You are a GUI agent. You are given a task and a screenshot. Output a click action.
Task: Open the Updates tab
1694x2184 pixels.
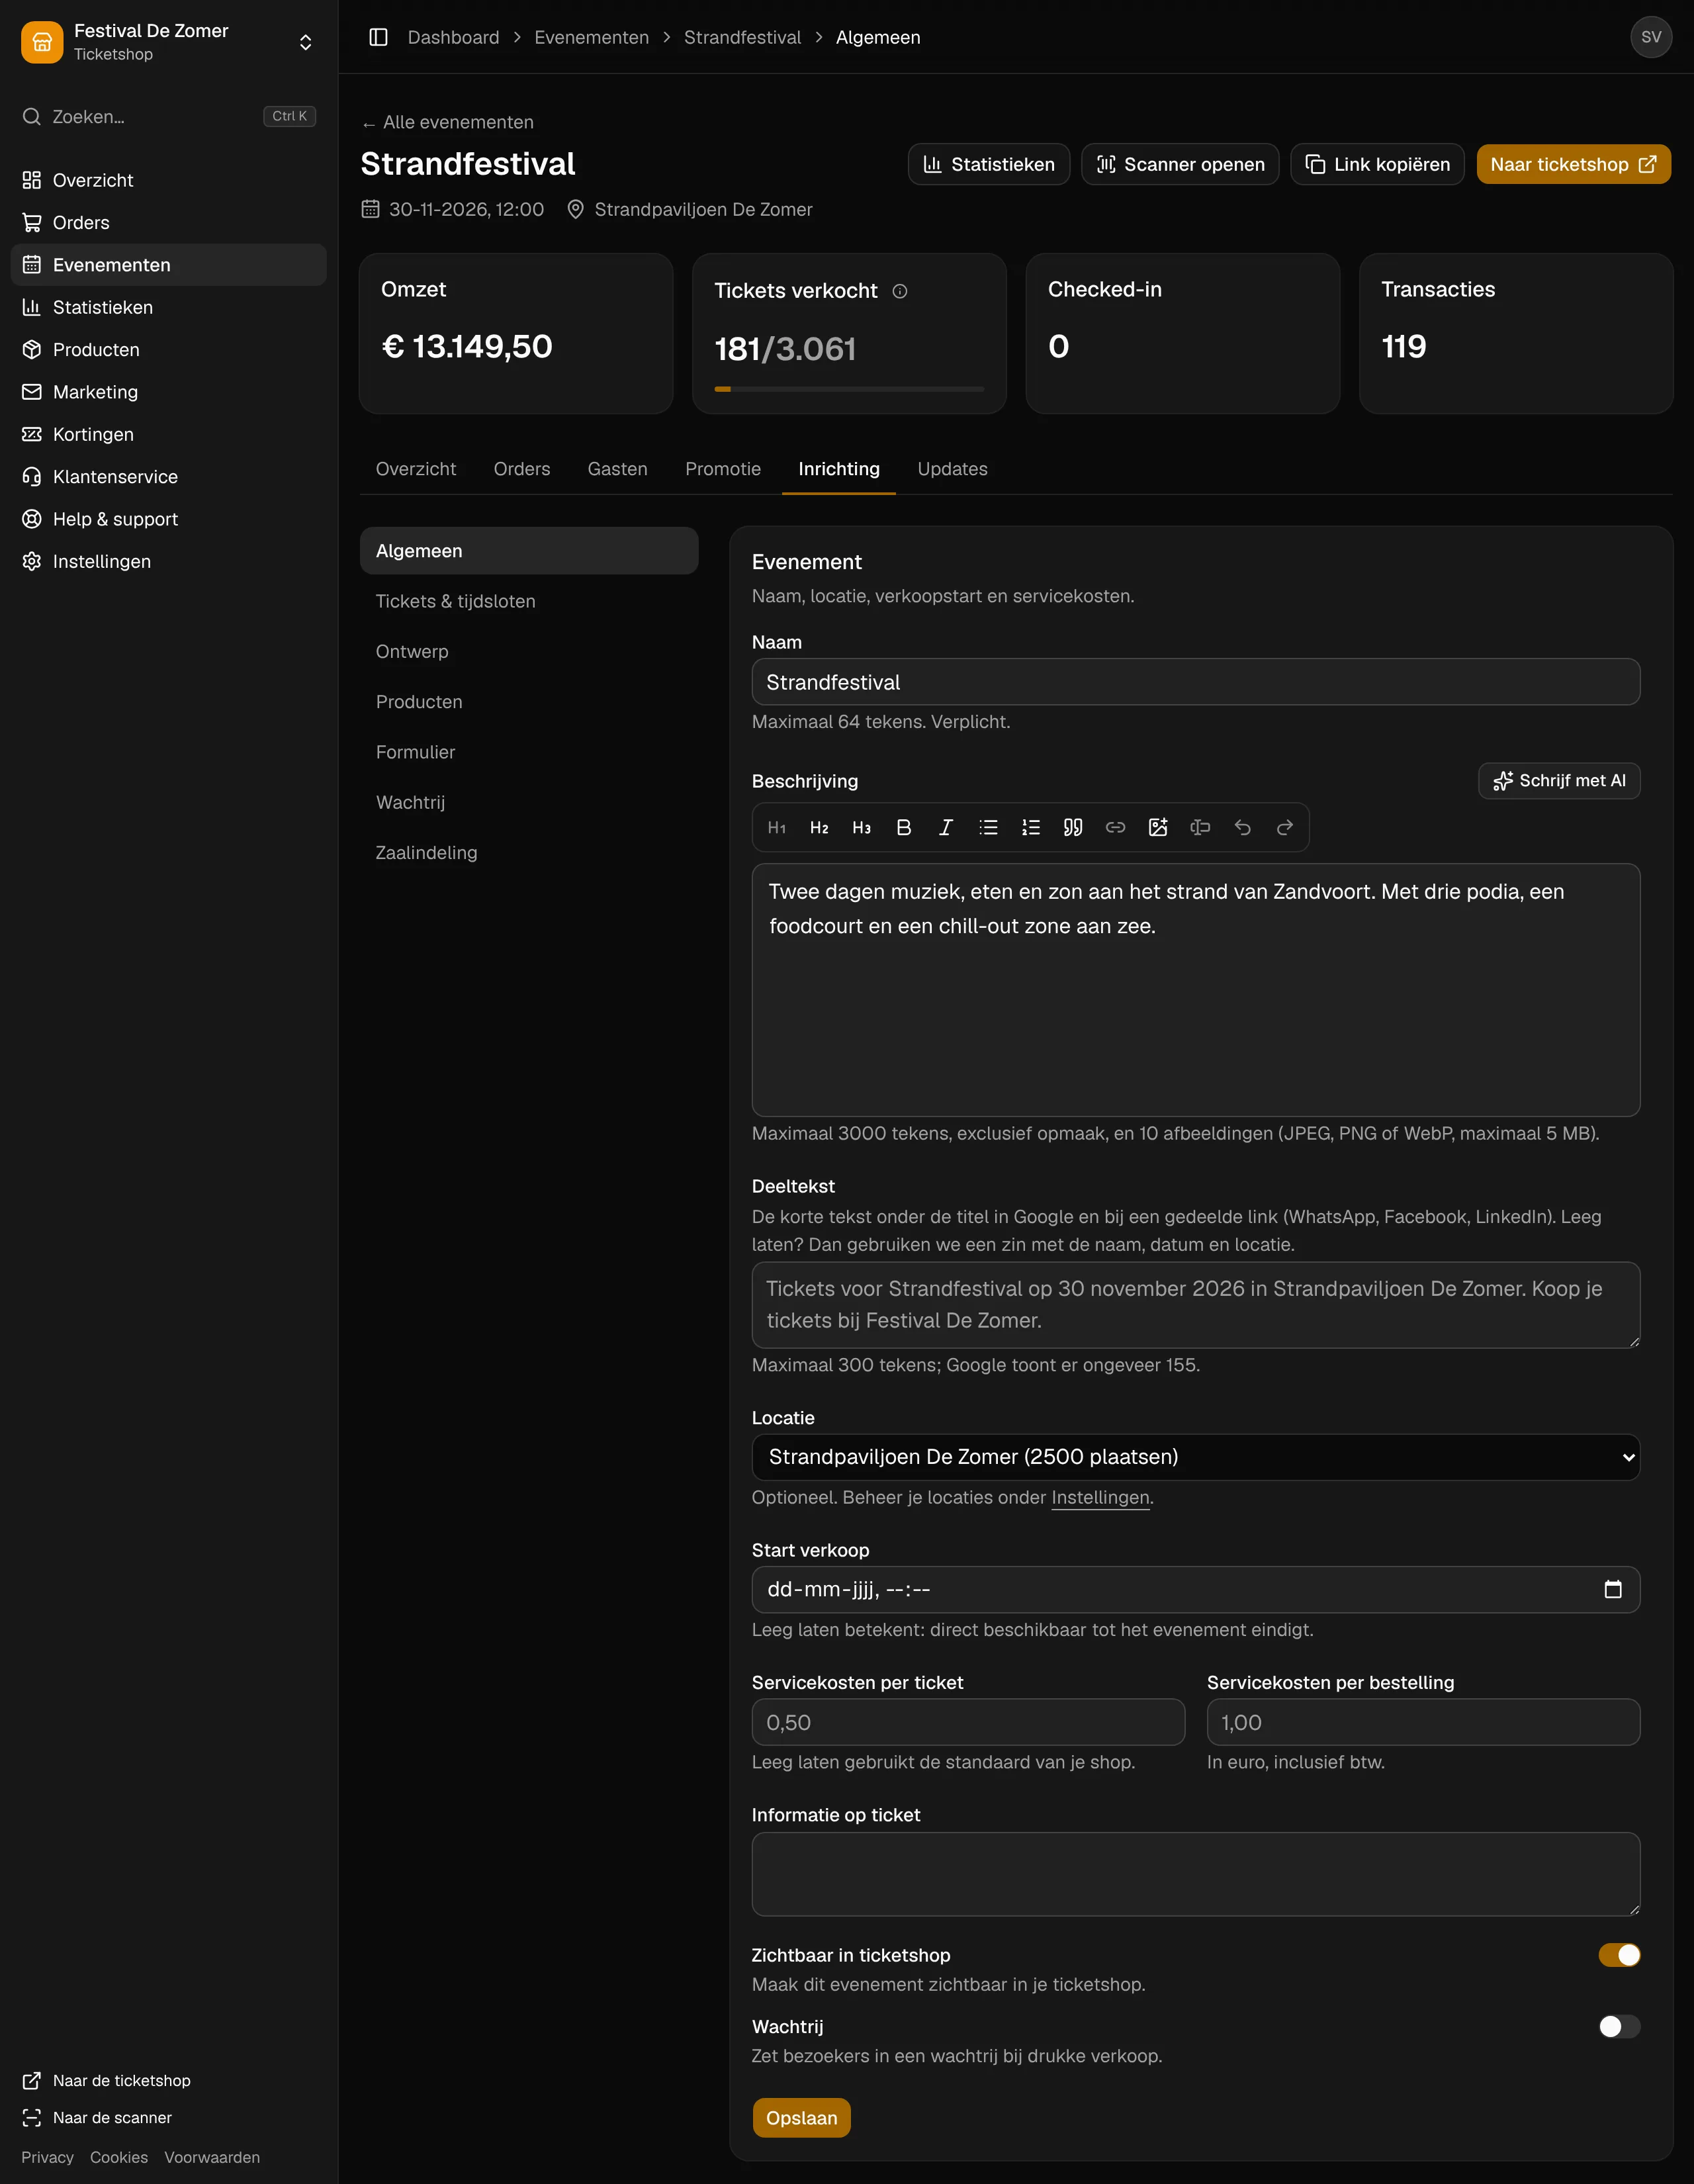952,469
